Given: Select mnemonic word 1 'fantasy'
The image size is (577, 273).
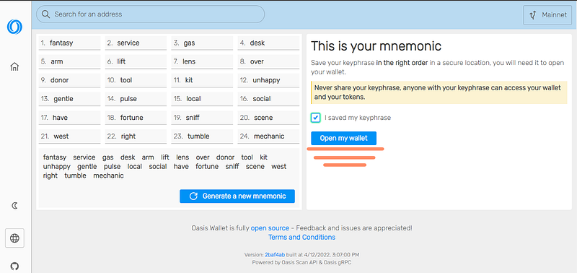Looking at the screenshot, I should pyautogui.click(x=69, y=43).
